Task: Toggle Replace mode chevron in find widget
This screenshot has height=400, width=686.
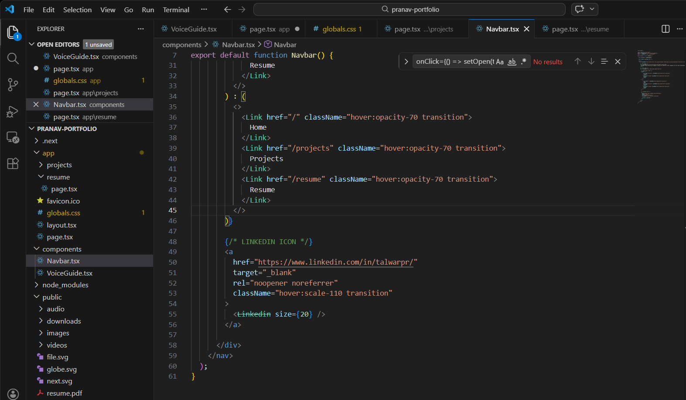Action: (x=406, y=62)
